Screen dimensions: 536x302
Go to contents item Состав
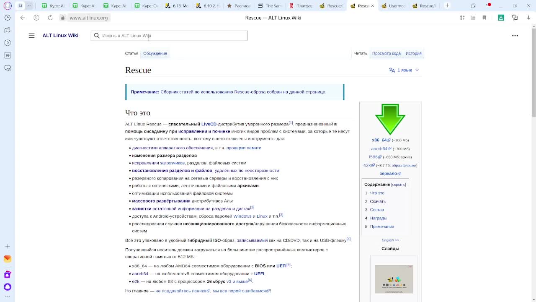pos(377,210)
